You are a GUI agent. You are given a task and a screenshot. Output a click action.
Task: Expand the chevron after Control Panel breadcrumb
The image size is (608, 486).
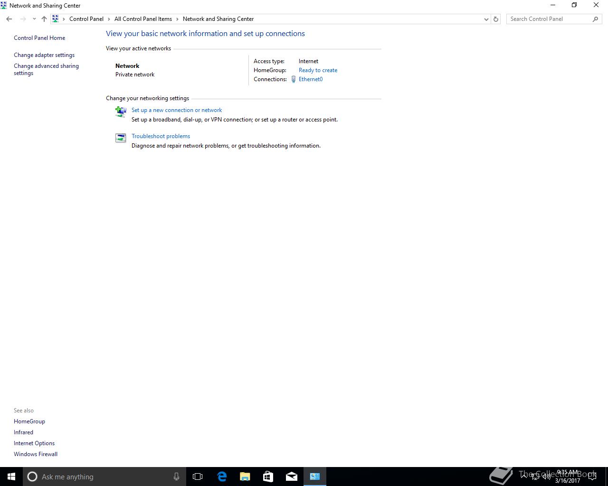109,19
